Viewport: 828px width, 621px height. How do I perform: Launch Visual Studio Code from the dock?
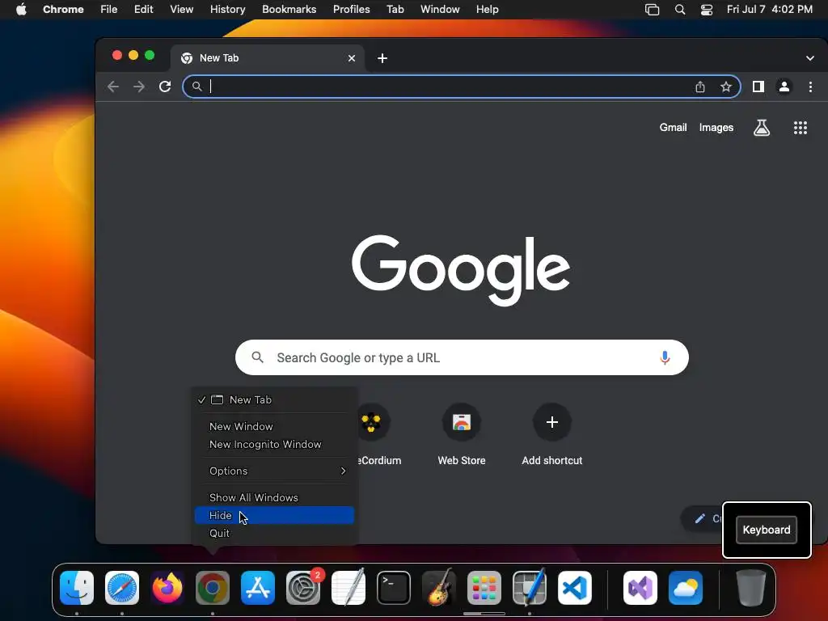[x=575, y=588]
